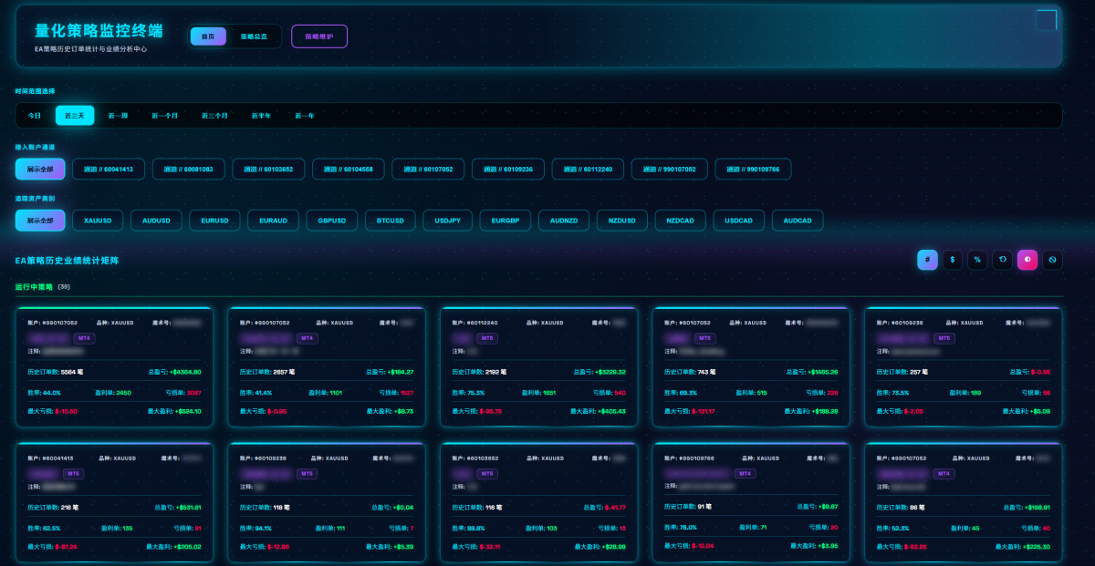The height and width of the screenshot is (566, 1095).
Task: Click the circle-slash disable icon
Action: point(1052,260)
